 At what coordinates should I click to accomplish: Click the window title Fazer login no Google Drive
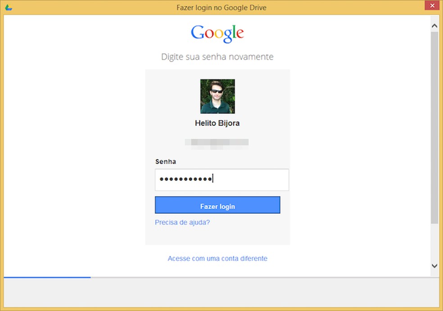pyautogui.click(x=221, y=8)
